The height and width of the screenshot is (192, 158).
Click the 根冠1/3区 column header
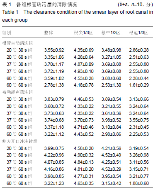click(x=139, y=33)
